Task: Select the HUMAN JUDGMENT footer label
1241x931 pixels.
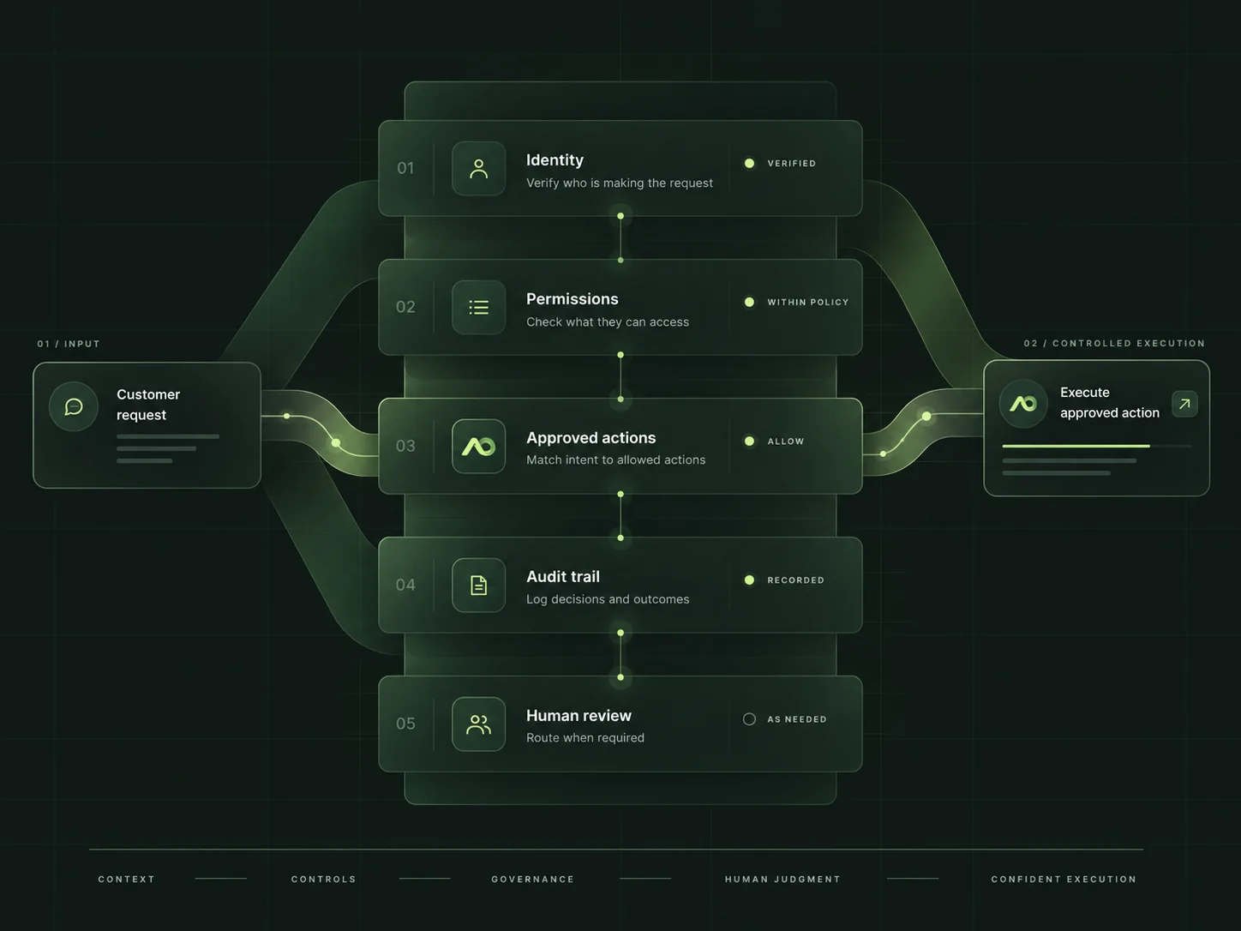Action: (782, 880)
